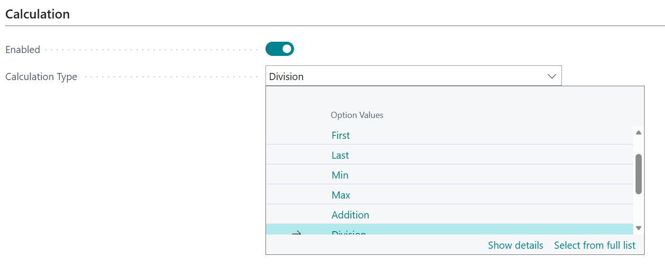665x271 pixels.
Task: Collapse the Calculation section heading
Action: coord(38,14)
